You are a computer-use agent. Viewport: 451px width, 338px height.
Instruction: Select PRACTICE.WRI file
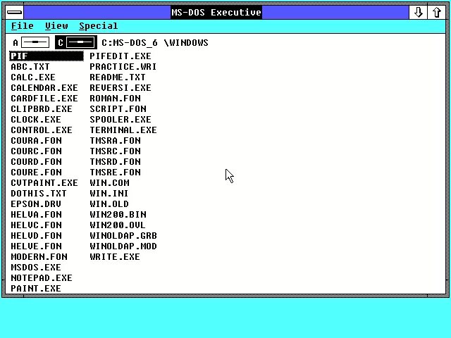(x=123, y=67)
